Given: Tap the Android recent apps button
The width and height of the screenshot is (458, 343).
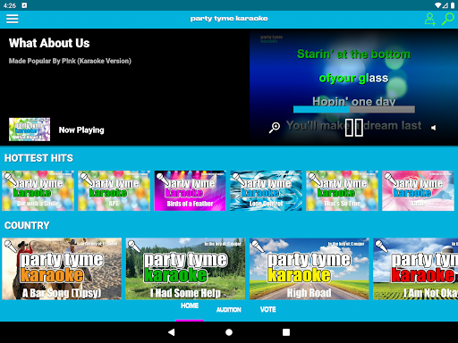Looking at the screenshot, I should click(x=286, y=332).
